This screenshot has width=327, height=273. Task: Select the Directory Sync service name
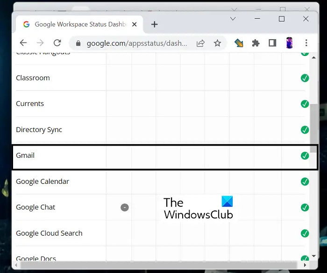[x=39, y=130]
